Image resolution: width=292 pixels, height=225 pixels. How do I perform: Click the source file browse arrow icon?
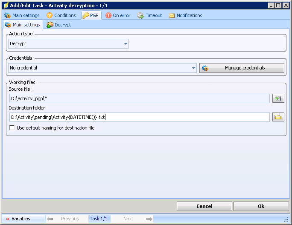pos(278,98)
